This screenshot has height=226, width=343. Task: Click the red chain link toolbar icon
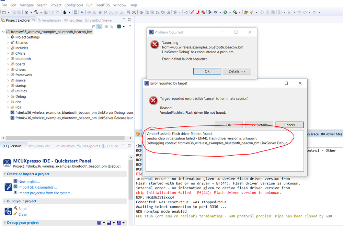pos(192,12)
